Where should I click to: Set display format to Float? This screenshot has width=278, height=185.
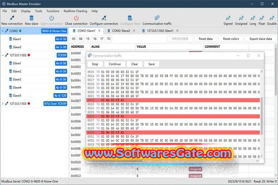coord(261,20)
